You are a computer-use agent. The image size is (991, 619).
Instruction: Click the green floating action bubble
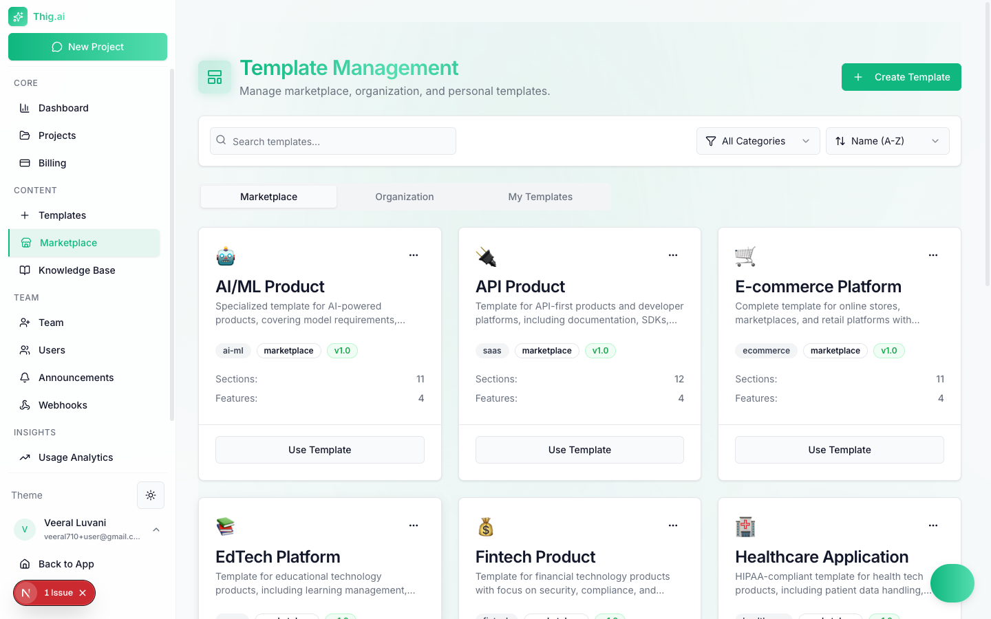[952, 583]
